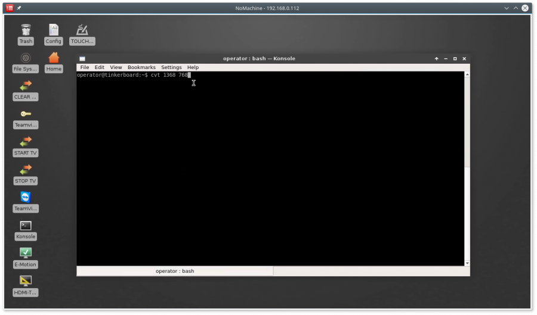Click the START TV shortcut icon
The width and height of the screenshot is (537, 315).
pyautogui.click(x=26, y=142)
